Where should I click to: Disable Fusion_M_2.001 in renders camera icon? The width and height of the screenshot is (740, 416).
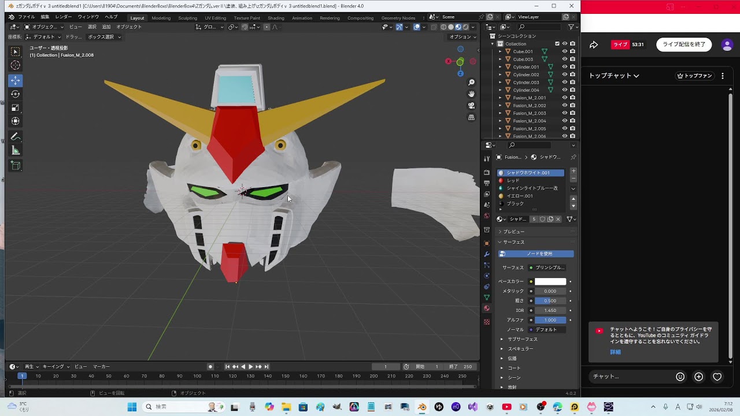pyautogui.click(x=572, y=98)
